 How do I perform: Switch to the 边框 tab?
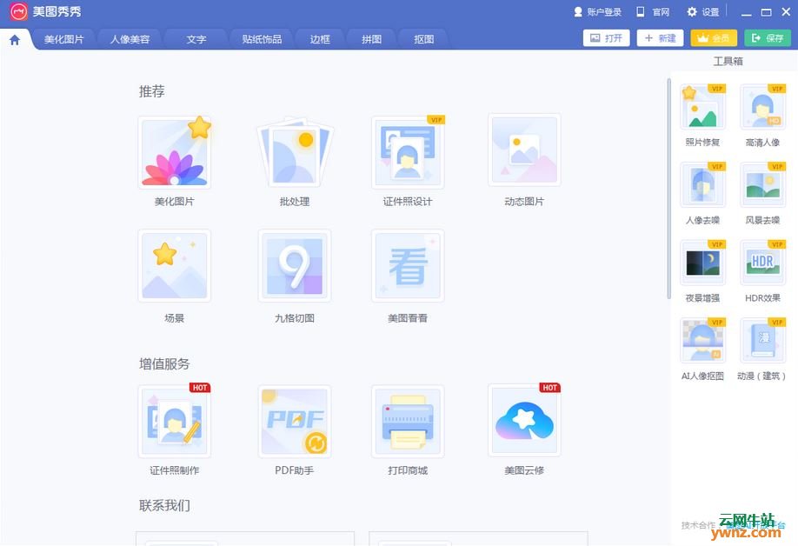coord(320,39)
